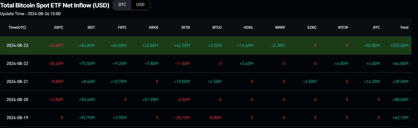The height and width of the screenshot is (128, 418).
Task: Click the GBTC column header
Action: pyautogui.click(x=59, y=27)
